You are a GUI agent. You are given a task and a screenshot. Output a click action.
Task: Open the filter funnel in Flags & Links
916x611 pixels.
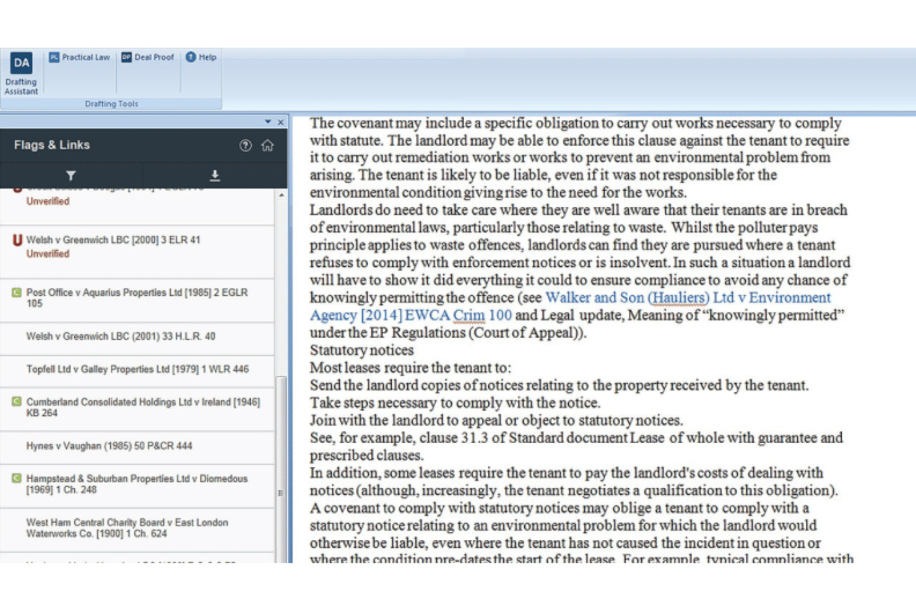pos(71,176)
